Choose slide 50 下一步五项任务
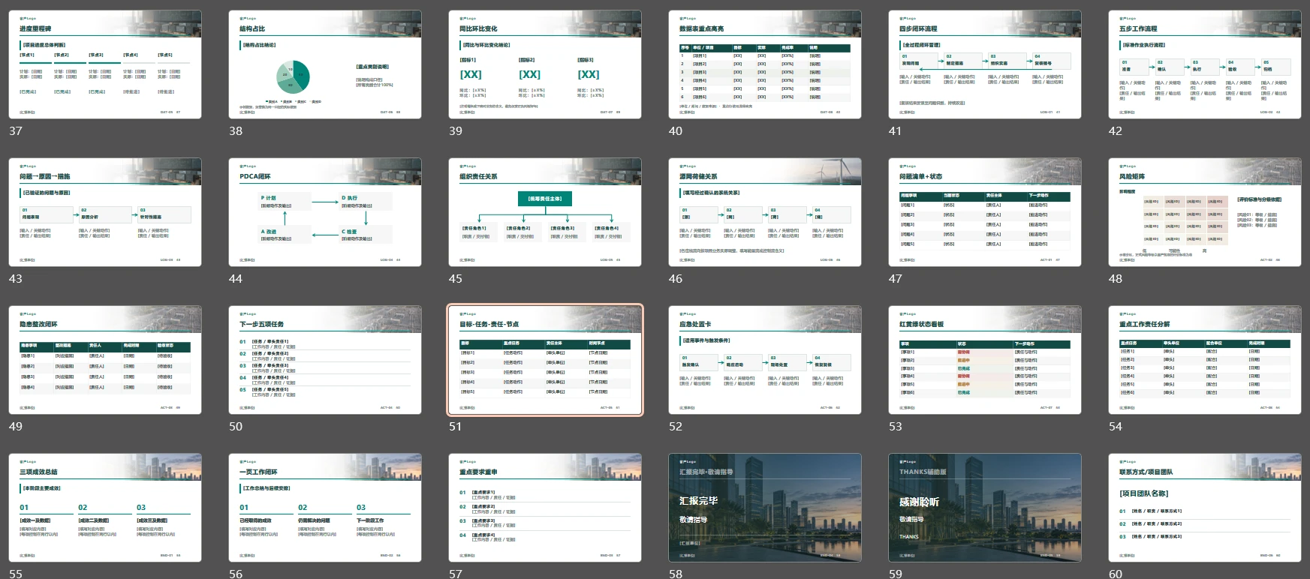The image size is (1310, 579). click(325, 360)
